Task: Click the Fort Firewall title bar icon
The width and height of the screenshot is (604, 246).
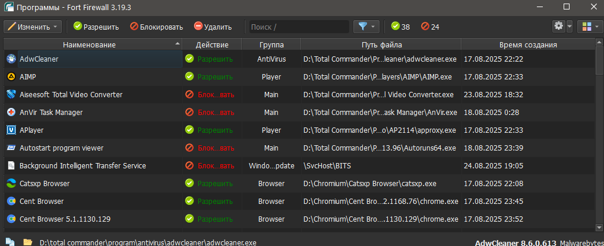Action: (x=8, y=7)
